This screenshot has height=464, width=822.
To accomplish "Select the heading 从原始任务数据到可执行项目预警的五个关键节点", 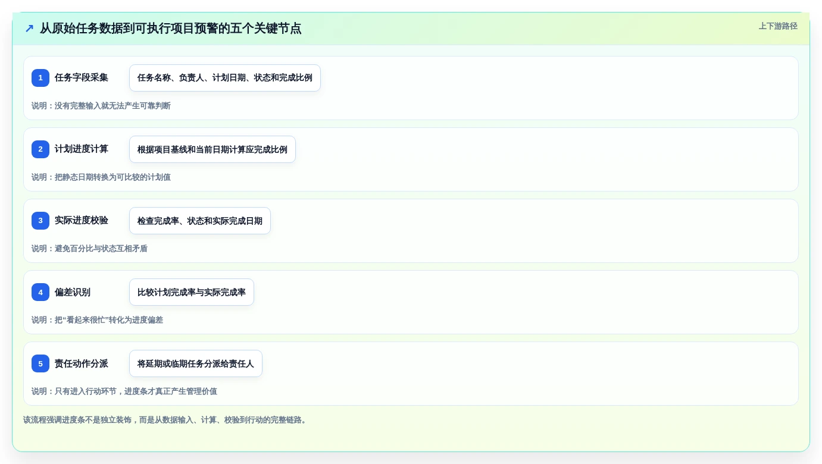I will [171, 29].
